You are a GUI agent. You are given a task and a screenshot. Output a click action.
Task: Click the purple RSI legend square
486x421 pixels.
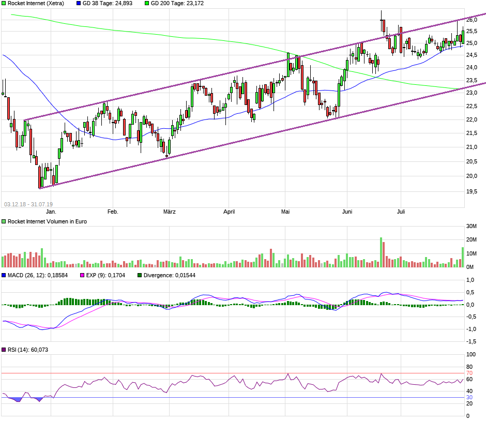(4, 350)
